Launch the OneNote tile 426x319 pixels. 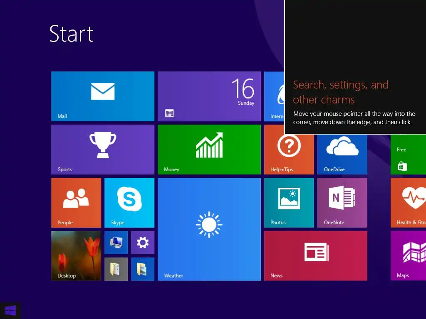point(342,203)
